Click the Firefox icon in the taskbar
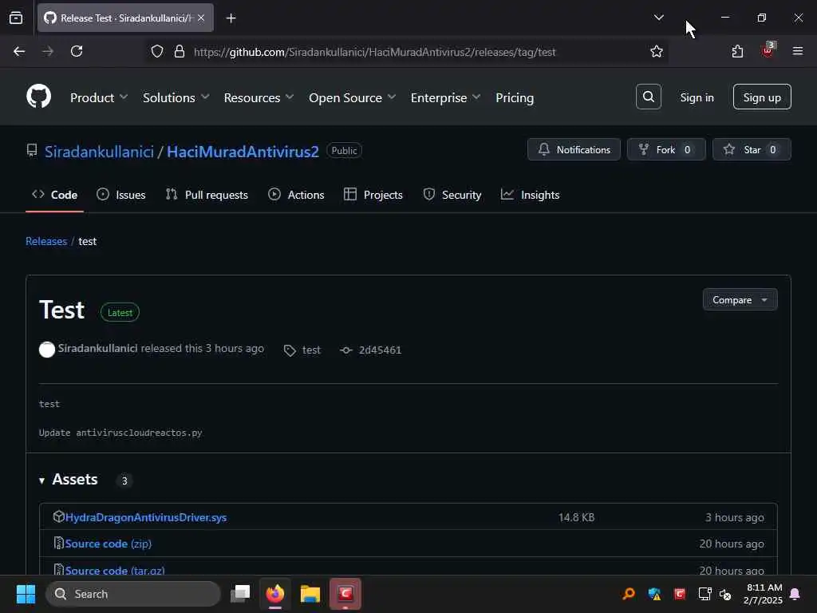 [275, 593]
